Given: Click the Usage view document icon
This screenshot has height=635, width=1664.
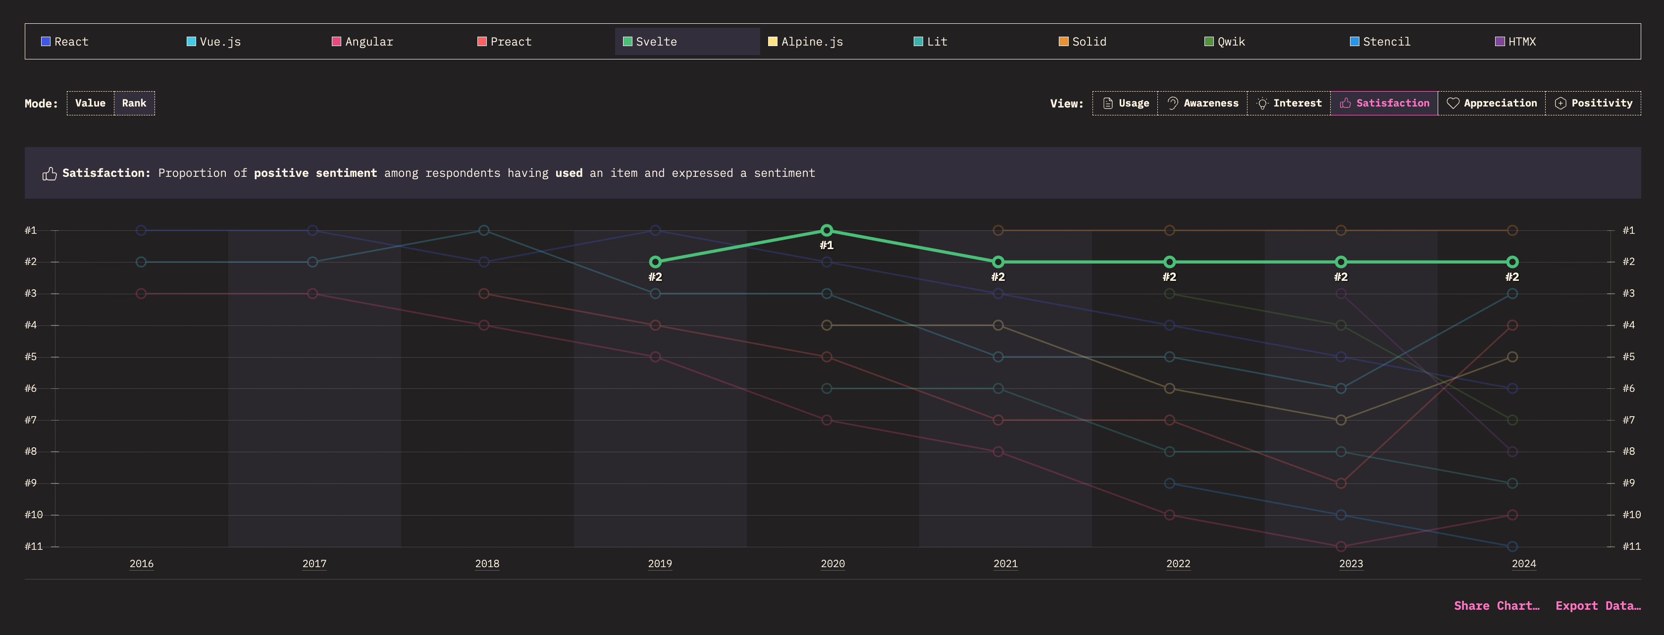Looking at the screenshot, I should pos(1108,104).
